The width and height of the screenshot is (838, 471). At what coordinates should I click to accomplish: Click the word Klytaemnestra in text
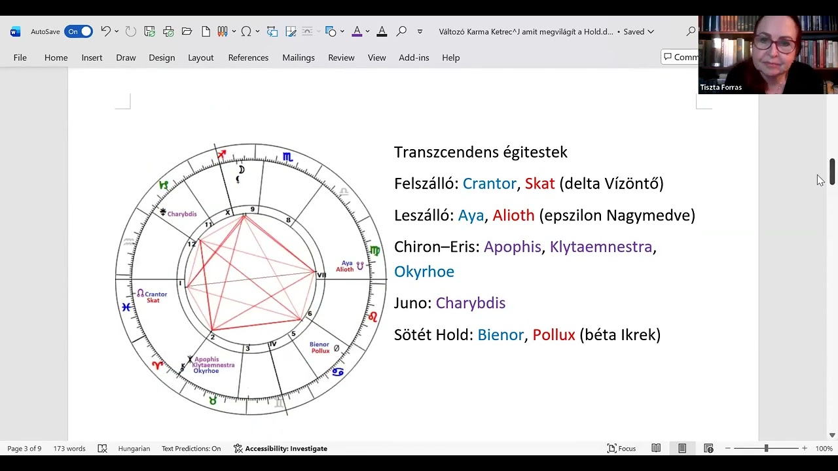[601, 247]
